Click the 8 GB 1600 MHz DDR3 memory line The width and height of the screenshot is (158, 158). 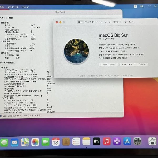point(113,51)
